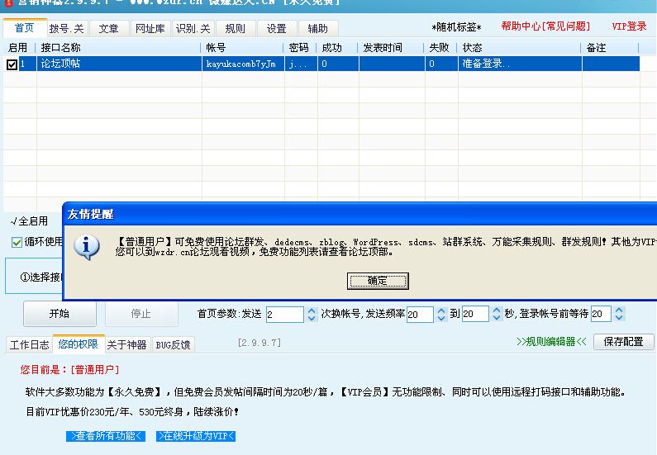Switch to the 文章 tab
Viewport: 657px width, 455px height.
coord(108,29)
